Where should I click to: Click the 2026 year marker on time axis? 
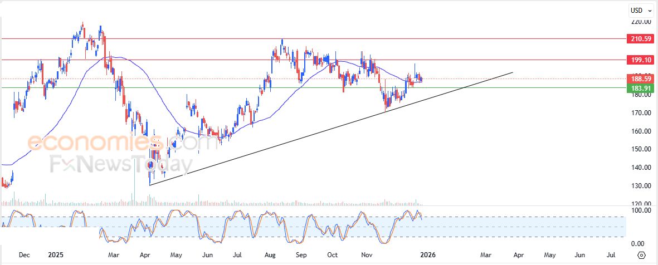tap(426, 255)
